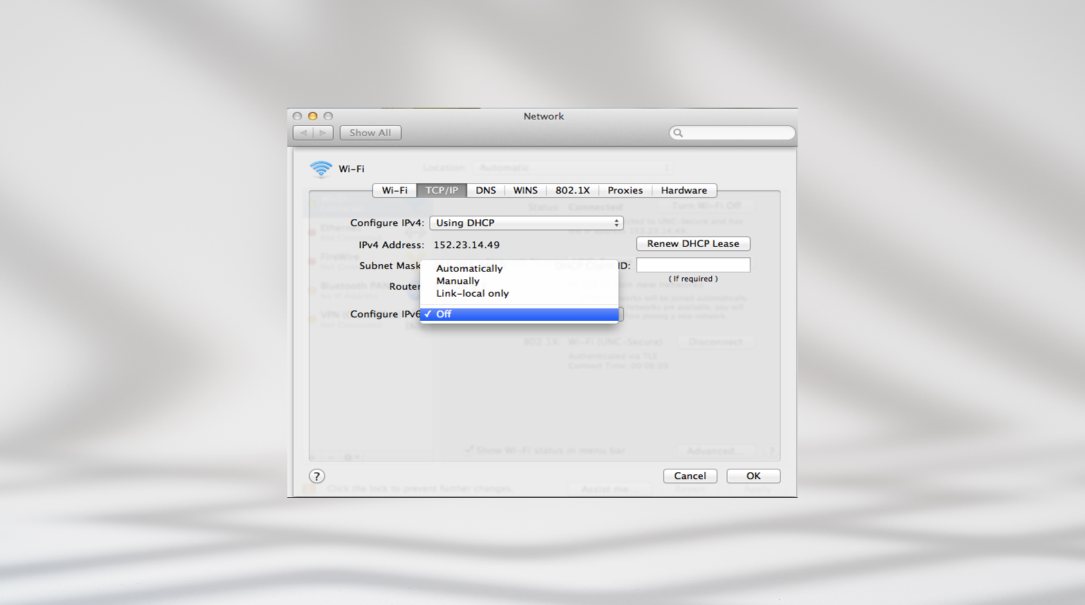Choose Automatically from the IPv6 menu
Viewport: 1085px width, 605px height.
(x=519, y=268)
